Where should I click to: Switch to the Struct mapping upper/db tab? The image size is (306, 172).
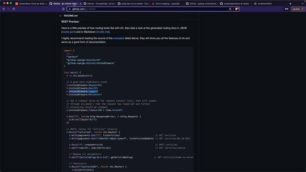pos(168,4)
